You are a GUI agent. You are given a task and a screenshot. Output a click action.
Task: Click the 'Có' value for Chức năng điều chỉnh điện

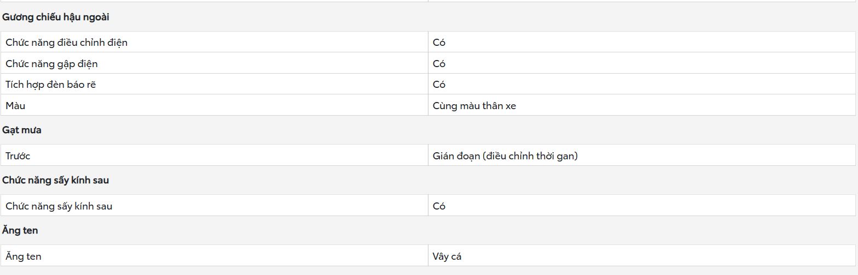pos(439,42)
